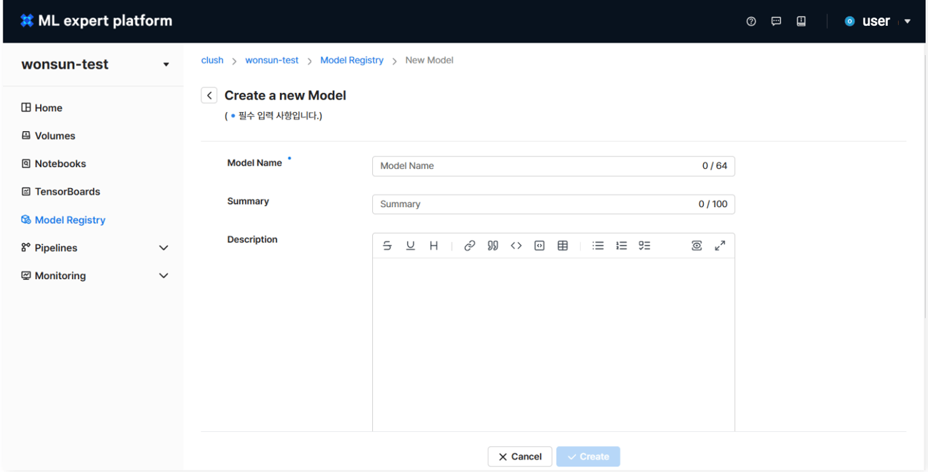Insert a task checklist via toolbar

tap(645, 246)
